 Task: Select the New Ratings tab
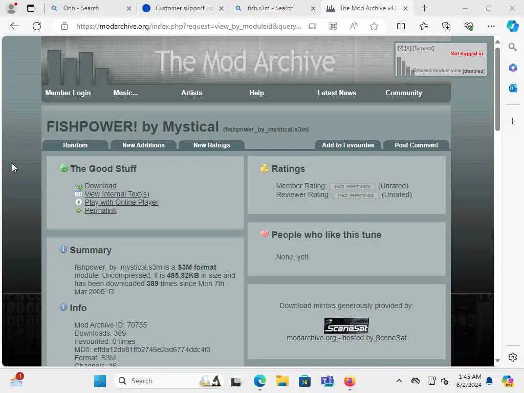click(x=211, y=145)
